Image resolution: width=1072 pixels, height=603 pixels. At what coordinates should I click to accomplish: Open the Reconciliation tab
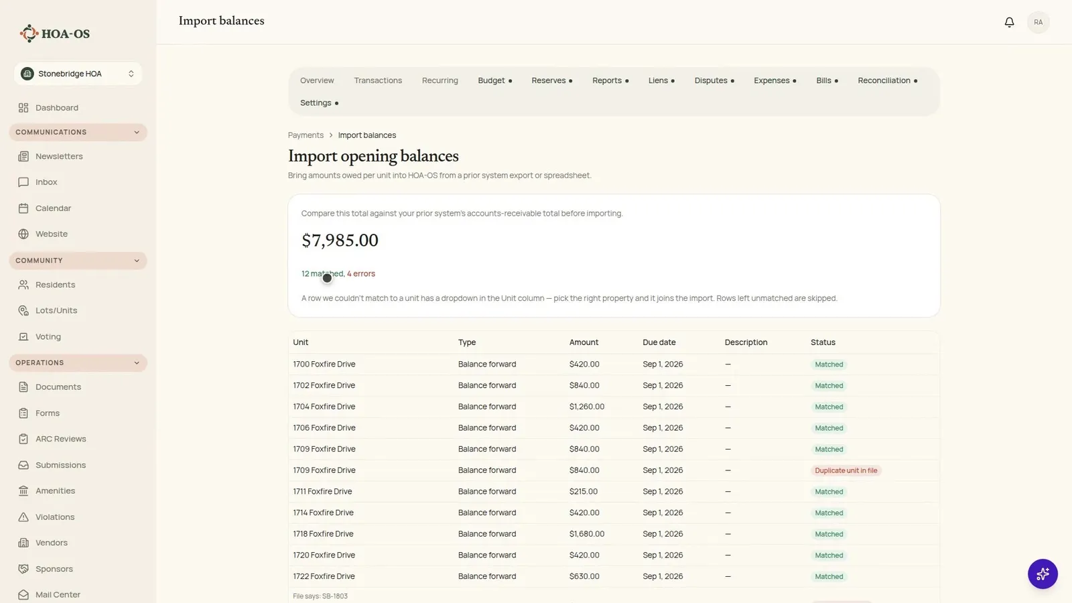887,80
